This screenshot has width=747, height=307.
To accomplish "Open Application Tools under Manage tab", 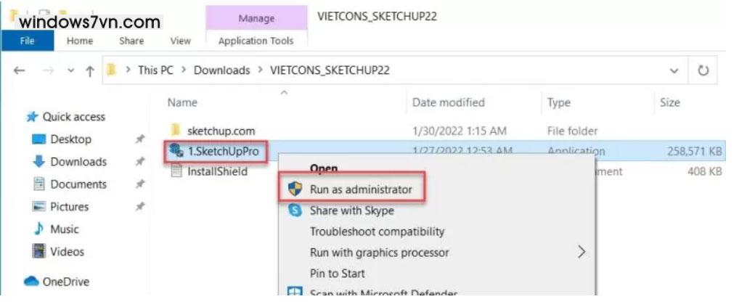I will [x=256, y=41].
